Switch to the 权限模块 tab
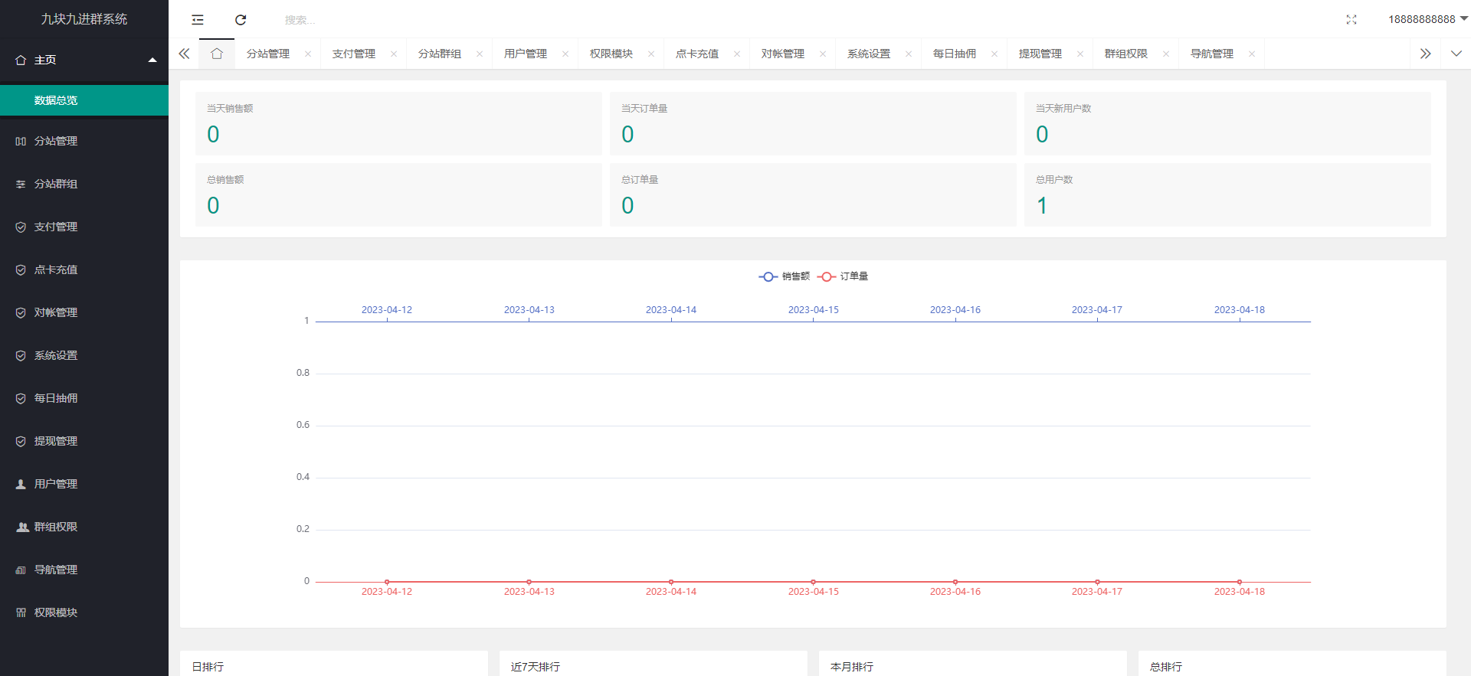 click(x=611, y=54)
